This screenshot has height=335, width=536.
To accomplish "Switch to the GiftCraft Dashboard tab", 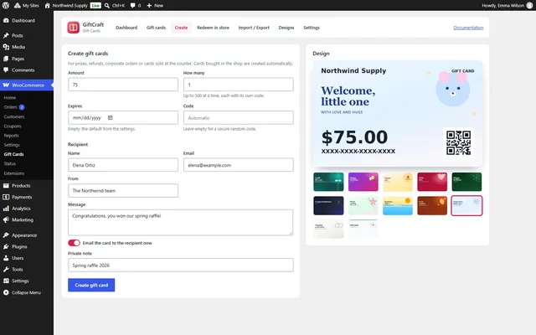I will [x=126, y=28].
